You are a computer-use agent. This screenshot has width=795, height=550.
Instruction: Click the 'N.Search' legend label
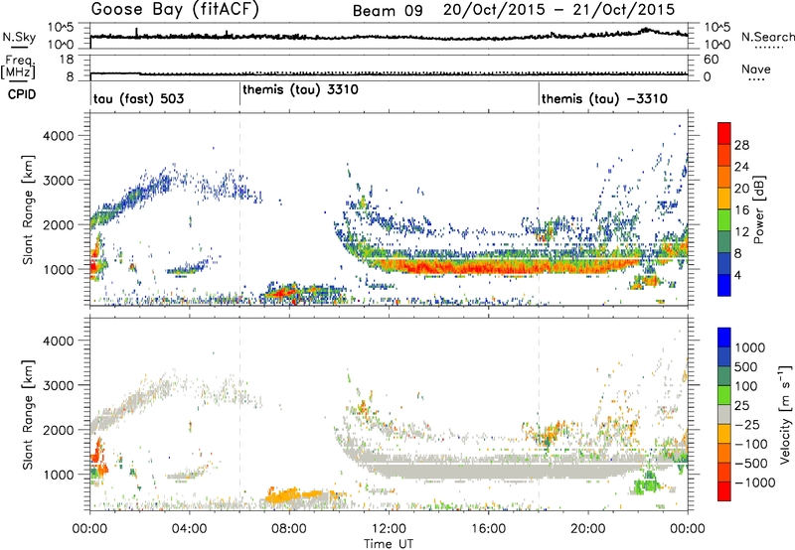coord(768,37)
